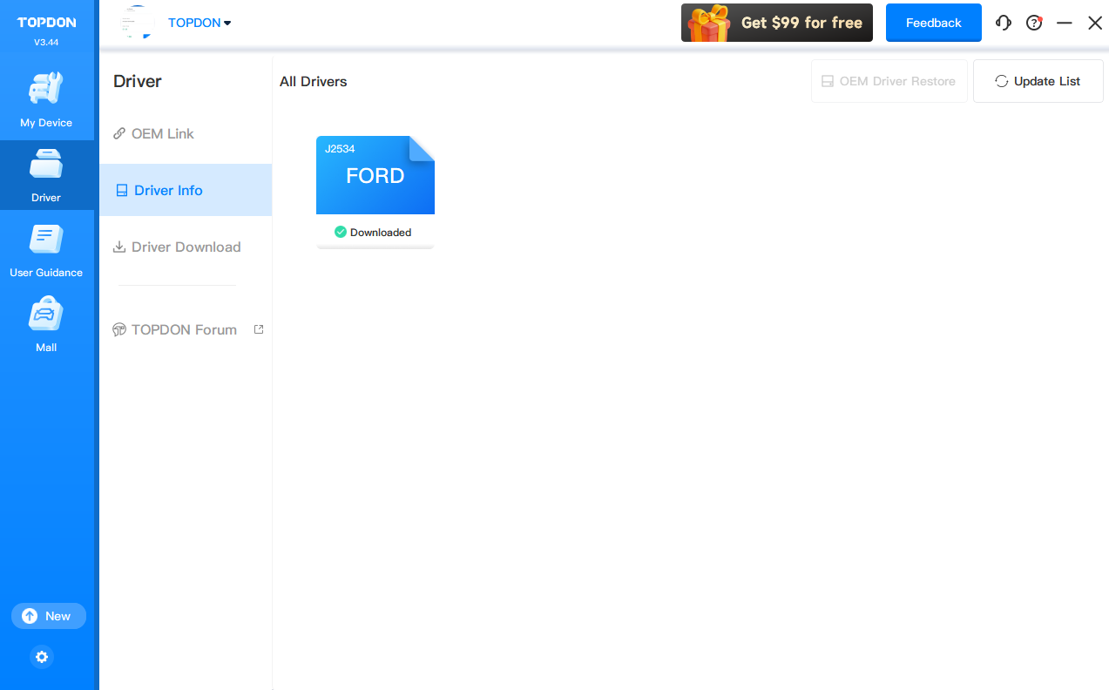Switch to Driver Download tab
The image size is (1109, 690).
pyautogui.click(x=186, y=247)
